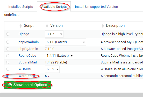143x97 pixels.
Task: Select the Django radio button
Action: click(8, 34)
